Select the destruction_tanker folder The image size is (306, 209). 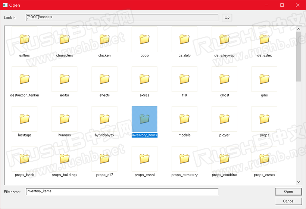point(25,79)
